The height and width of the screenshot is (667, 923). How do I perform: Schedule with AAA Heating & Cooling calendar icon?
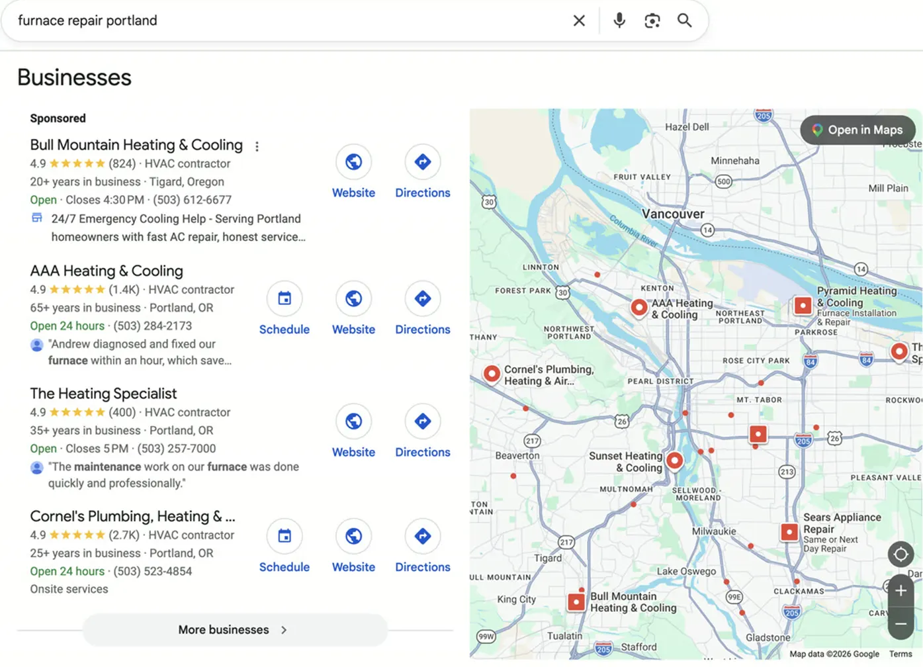tap(285, 298)
